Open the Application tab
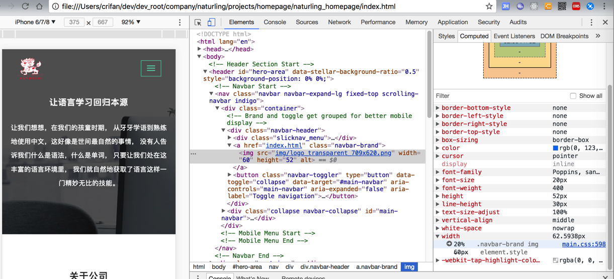Screen dimensions: 614x279 coord(453,22)
